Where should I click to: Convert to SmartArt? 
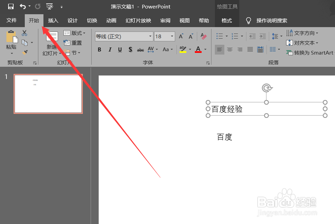[x=310, y=53]
